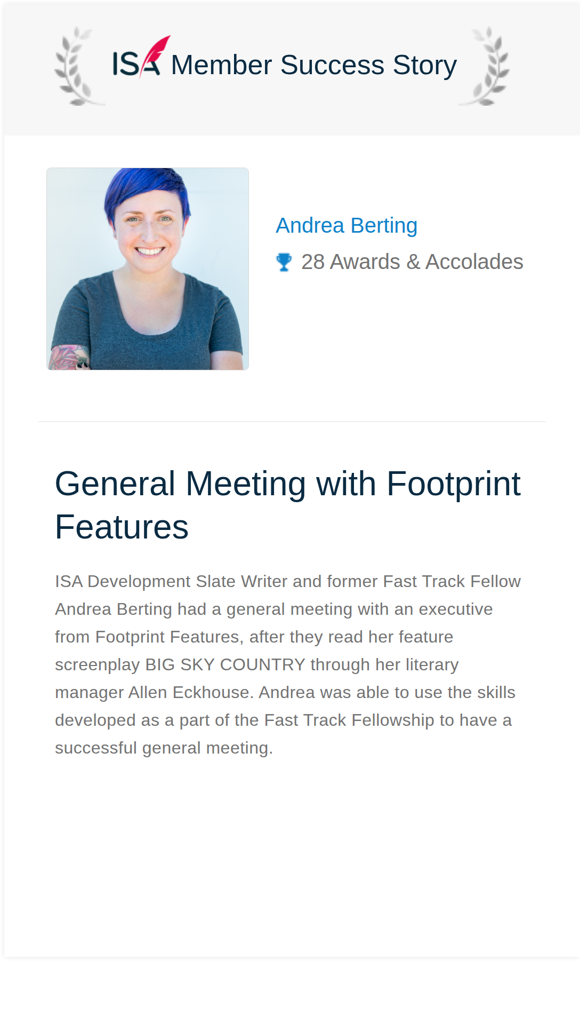This screenshot has width=580, height=1014.
Task: Click the successful general meeting sentence ending
Action: click(x=164, y=748)
